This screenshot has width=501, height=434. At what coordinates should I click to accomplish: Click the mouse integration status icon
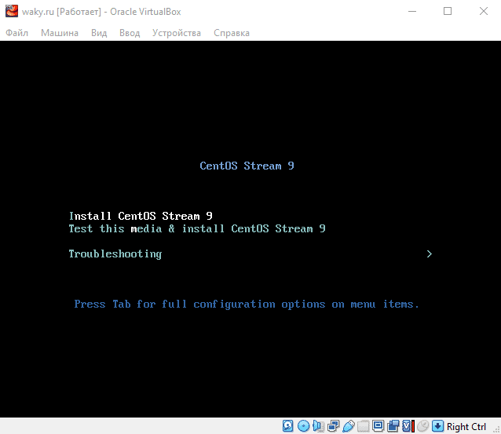(423, 426)
